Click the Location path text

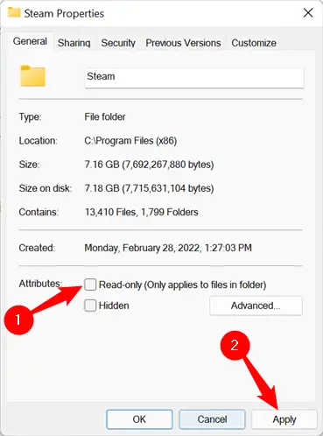130,141
